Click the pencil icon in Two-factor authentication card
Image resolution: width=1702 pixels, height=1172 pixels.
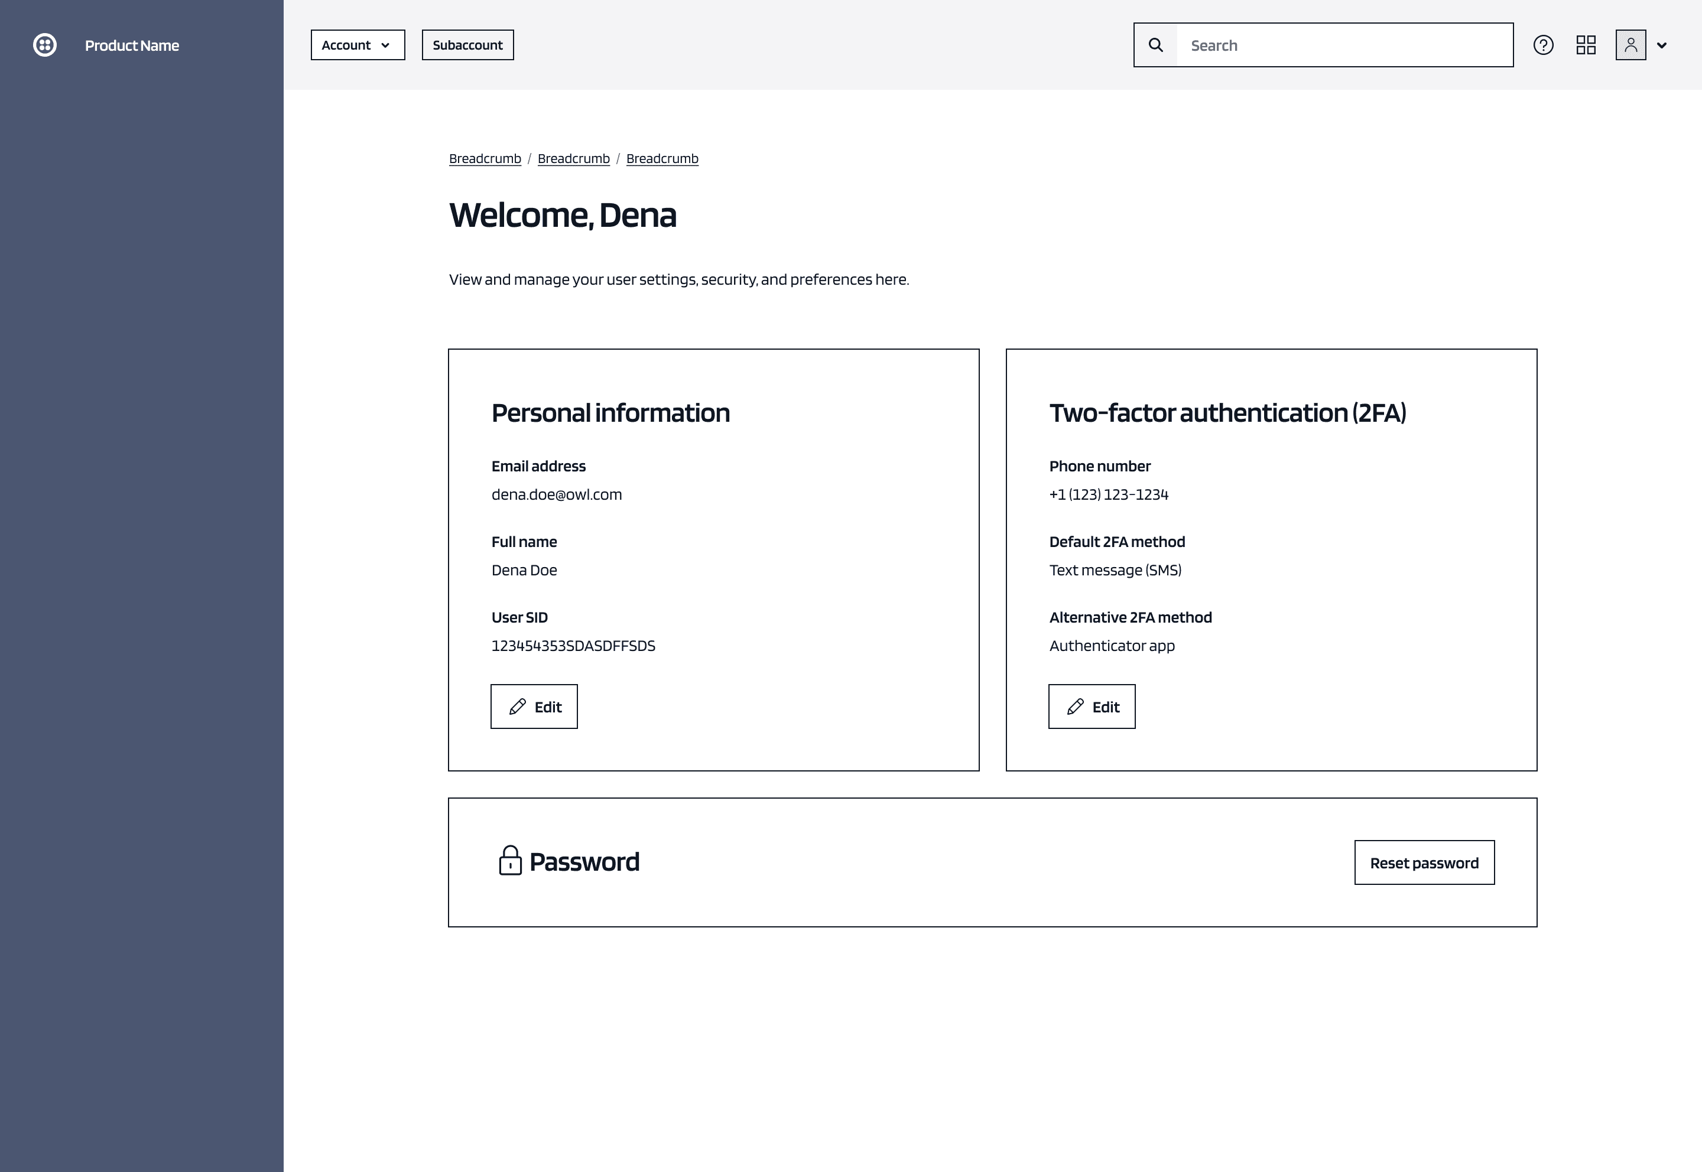(1076, 706)
